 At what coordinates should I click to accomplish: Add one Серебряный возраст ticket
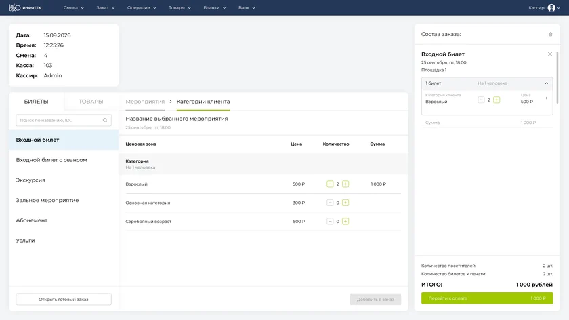pos(345,221)
